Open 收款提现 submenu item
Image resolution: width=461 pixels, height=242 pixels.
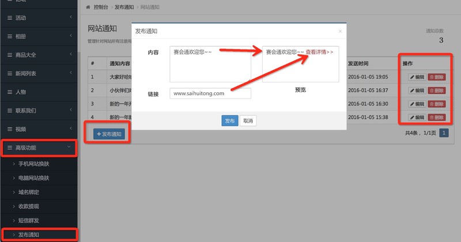click(x=39, y=206)
